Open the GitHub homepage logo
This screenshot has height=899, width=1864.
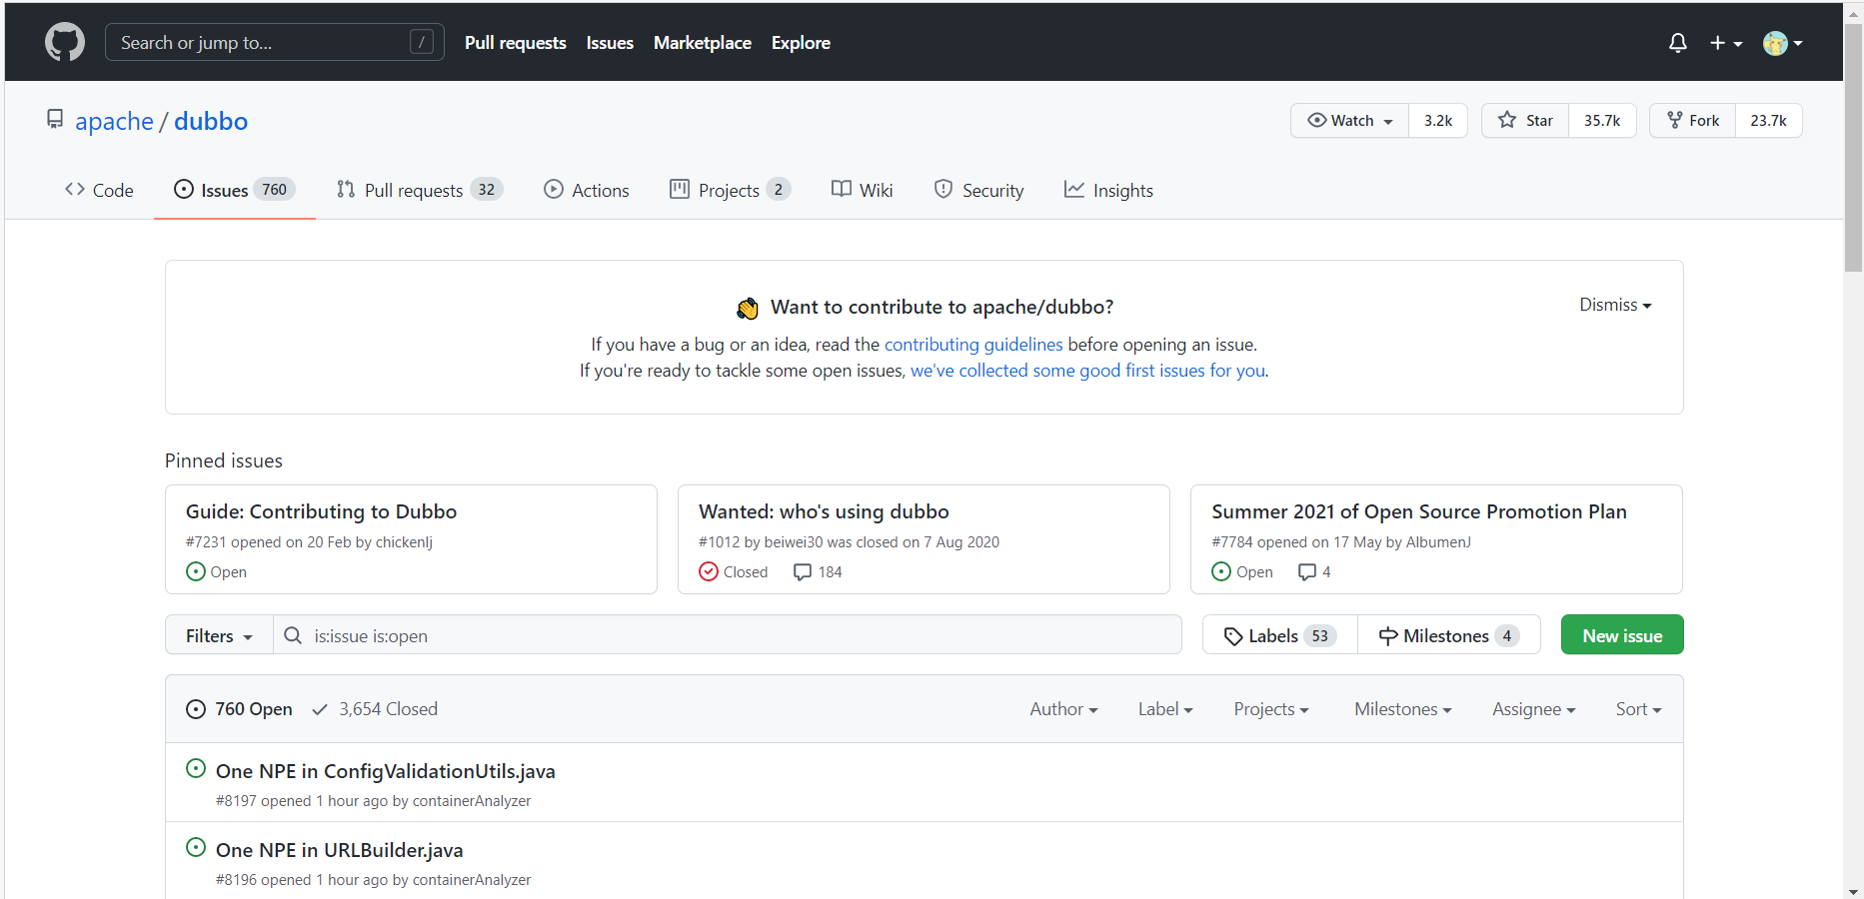65,43
